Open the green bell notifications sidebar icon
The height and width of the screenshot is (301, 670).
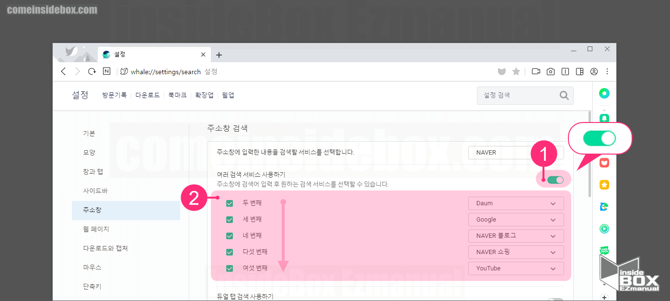604,118
